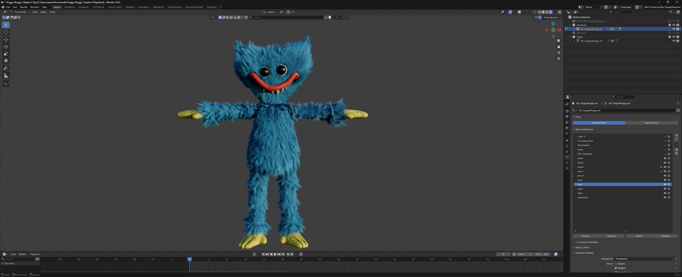Switch the armature to Rest Position

pos(652,123)
